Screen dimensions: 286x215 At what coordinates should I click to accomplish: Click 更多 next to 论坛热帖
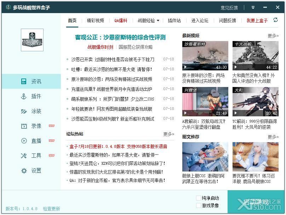click(x=169, y=134)
